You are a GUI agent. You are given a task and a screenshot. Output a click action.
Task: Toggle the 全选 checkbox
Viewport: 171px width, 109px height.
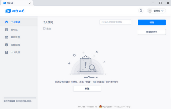click(44, 28)
